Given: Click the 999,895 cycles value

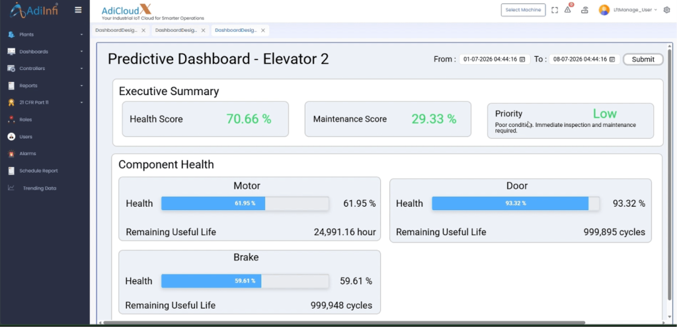Looking at the screenshot, I should coord(614,232).
